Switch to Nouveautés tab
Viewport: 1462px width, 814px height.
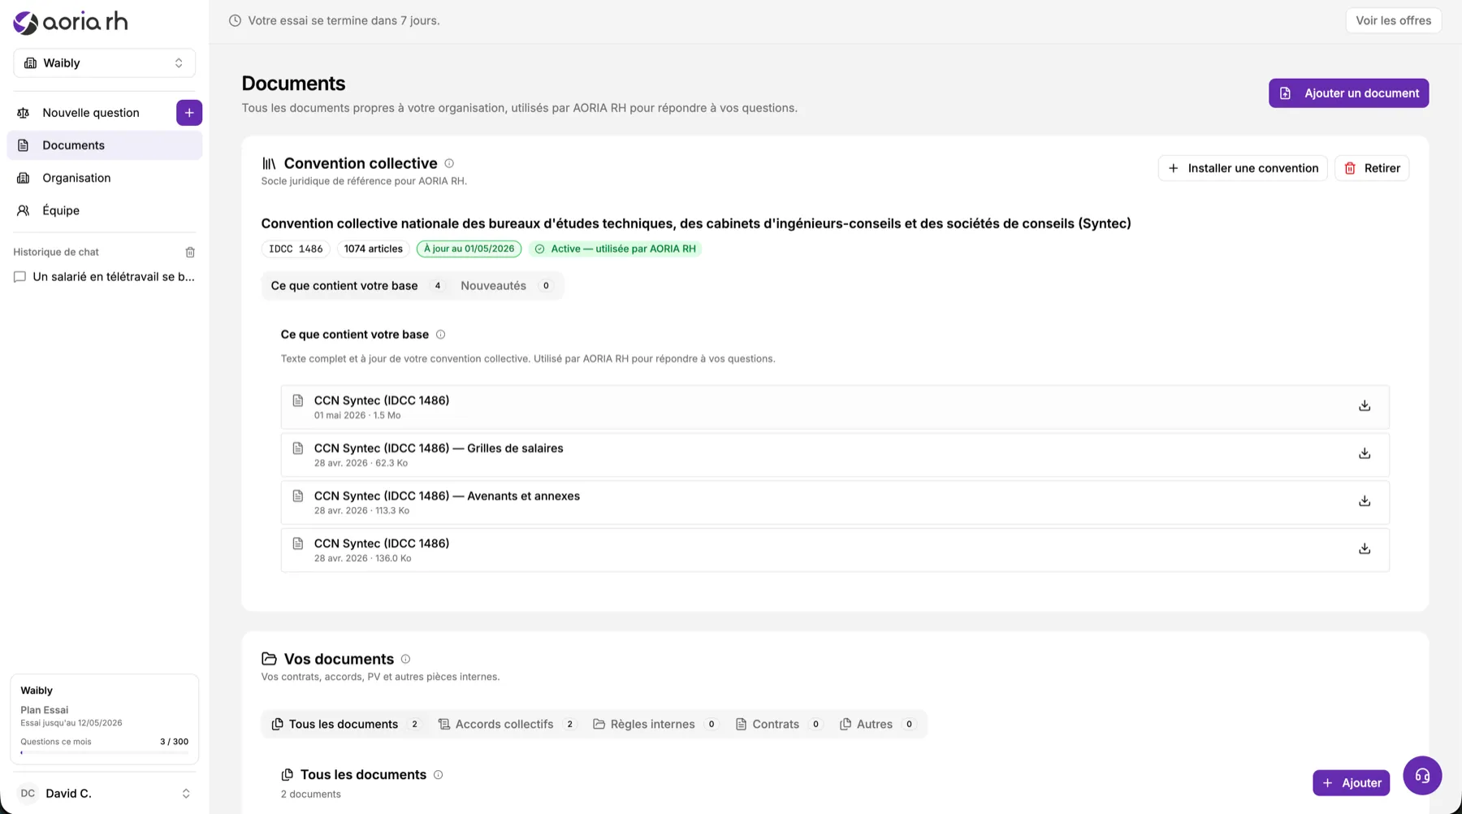point(506,286)
